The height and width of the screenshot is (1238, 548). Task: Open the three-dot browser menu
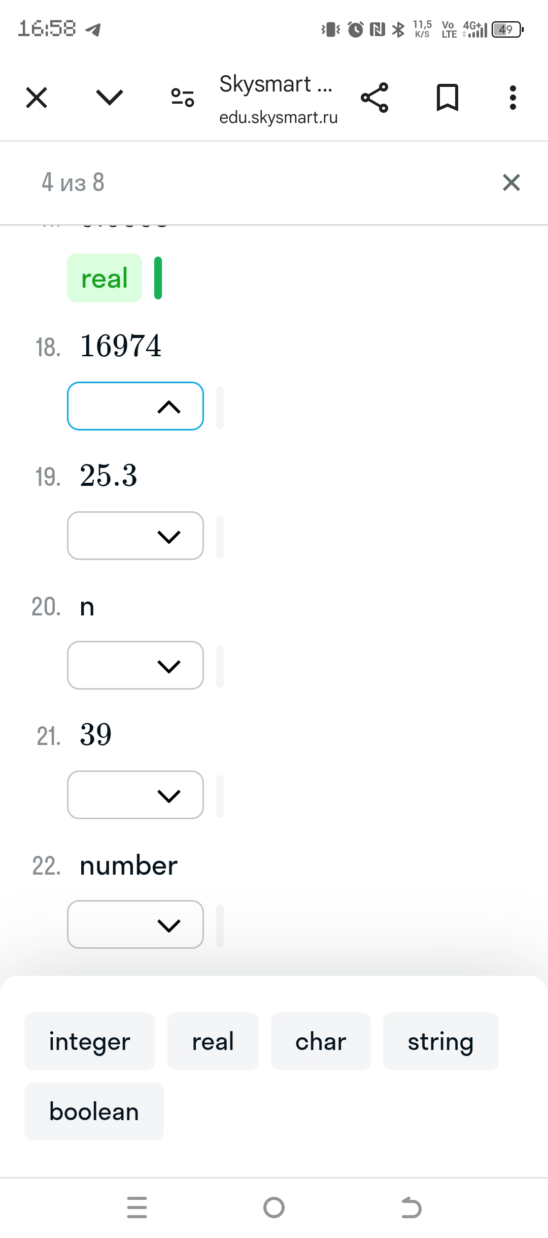tap(513, 98)
